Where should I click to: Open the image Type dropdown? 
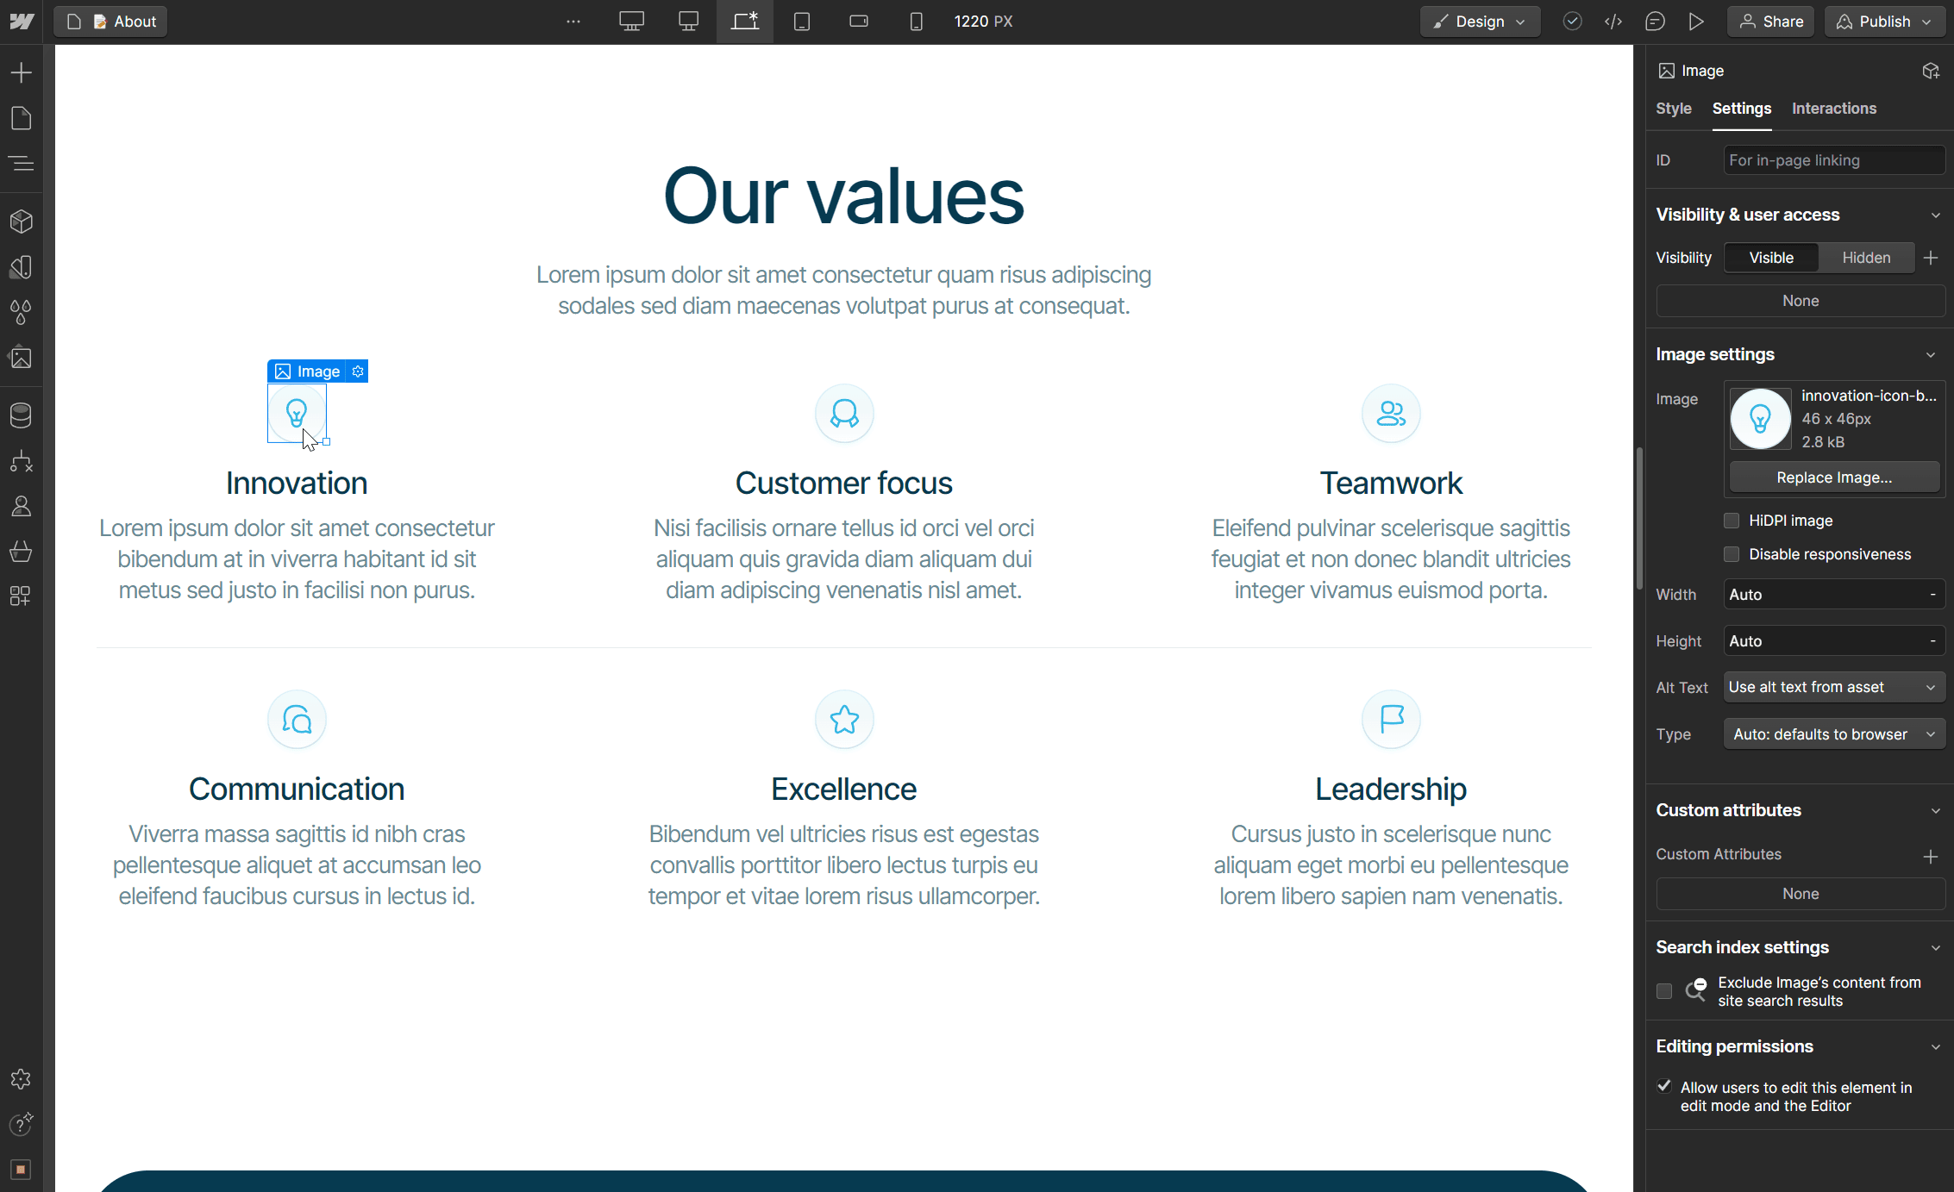pos(1833,733)
